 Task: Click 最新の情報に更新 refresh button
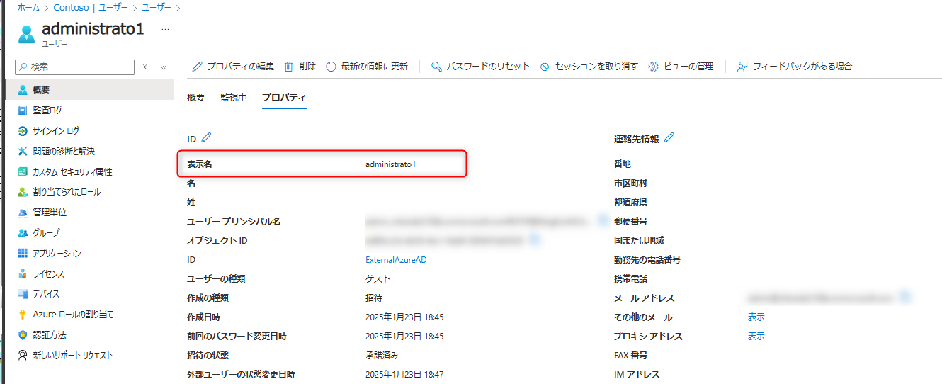tap(367, 67)
